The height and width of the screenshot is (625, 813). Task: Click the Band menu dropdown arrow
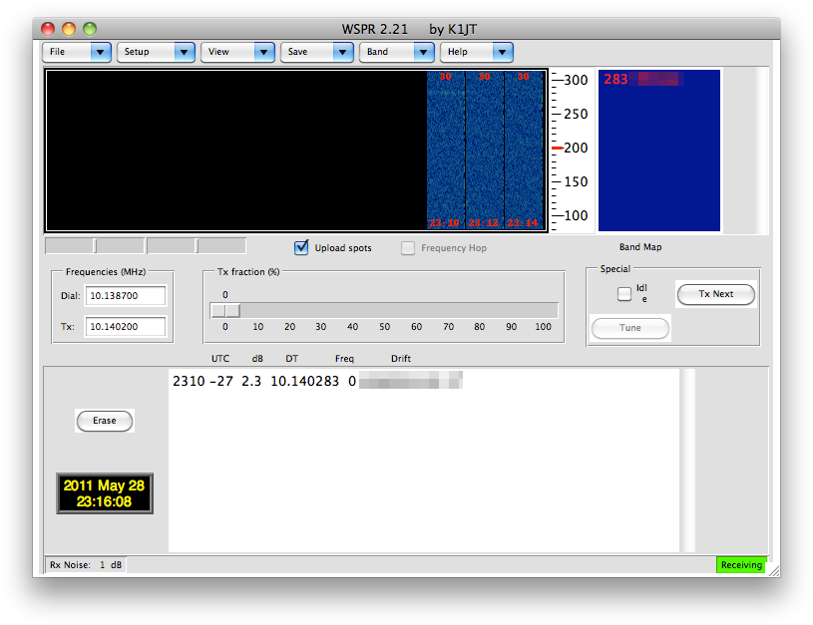pyautogui.click(x=424, y=52)
